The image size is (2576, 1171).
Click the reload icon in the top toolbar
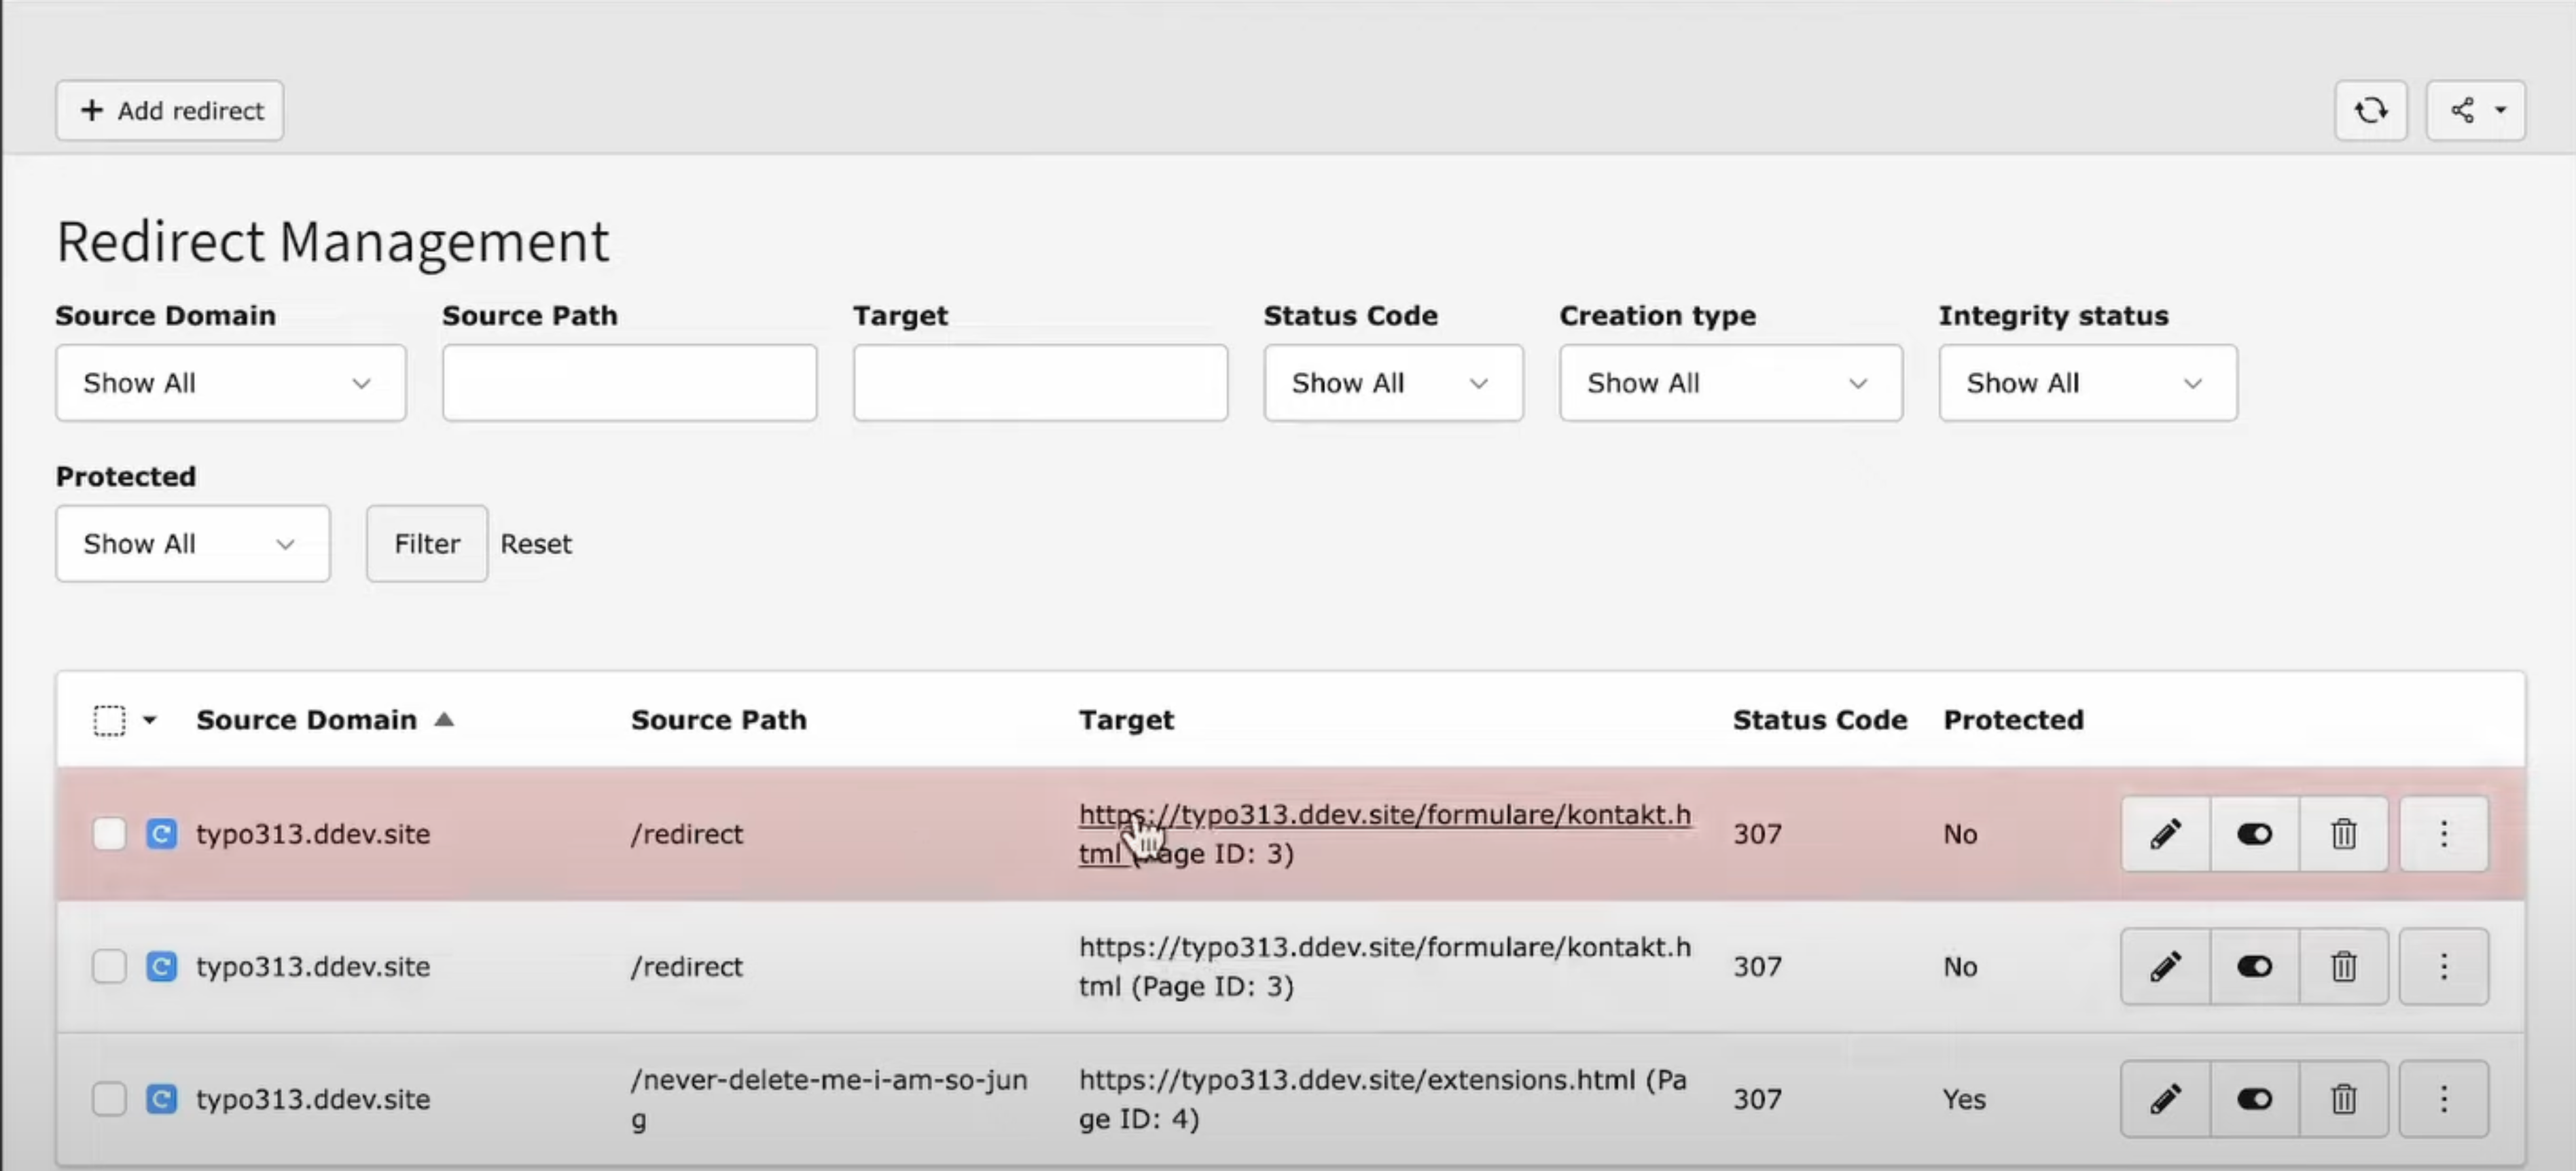[2371, 110]
